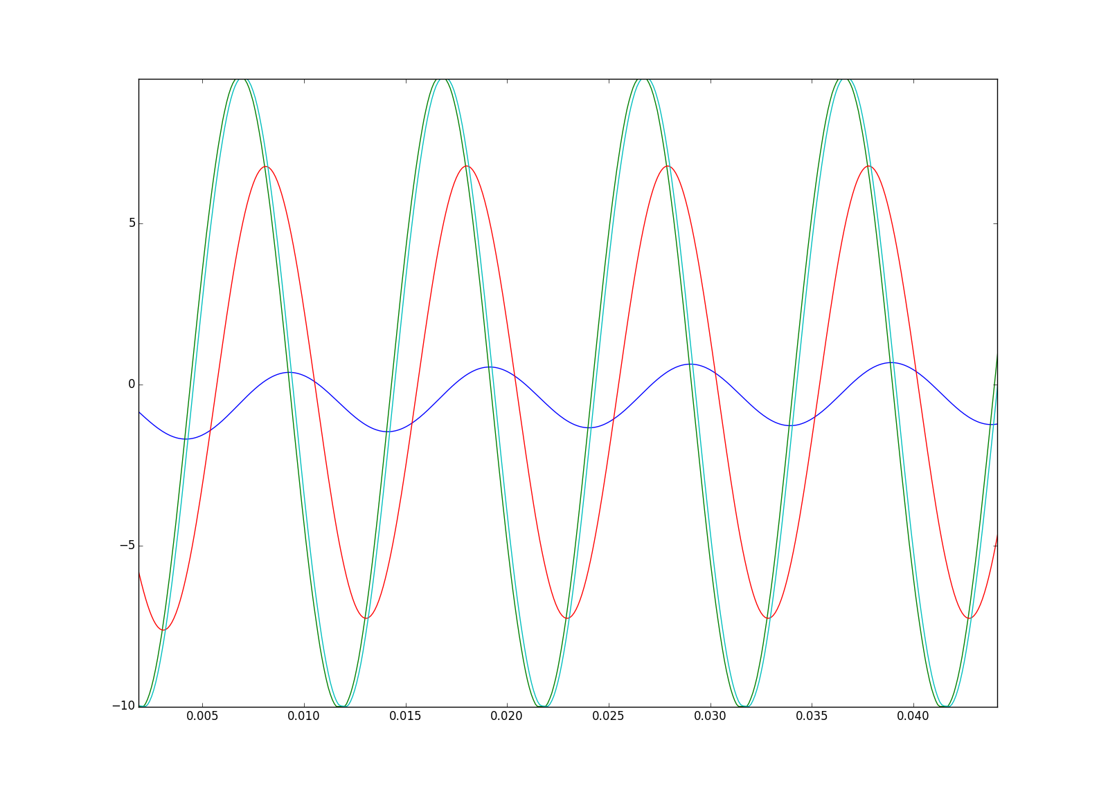This screenshot has width=1108, height=785.
Task: Click the −10 label on the y-axis
Action: (x=123, y=706)
